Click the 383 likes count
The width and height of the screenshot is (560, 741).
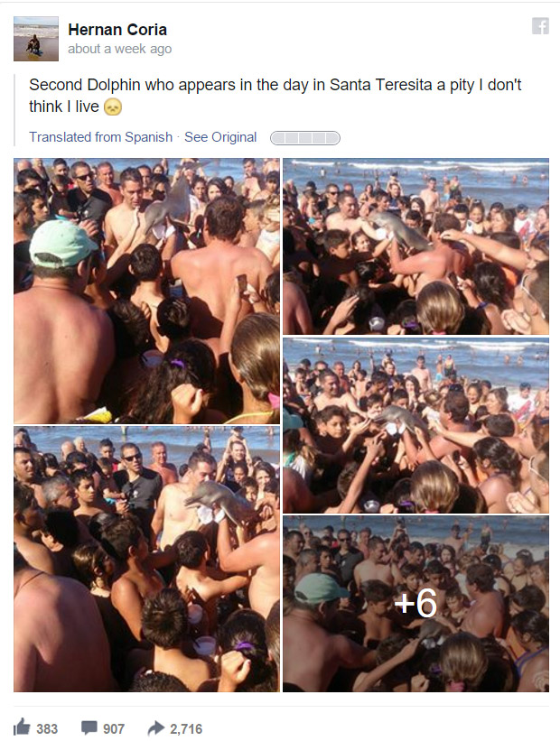pos(47,728)
